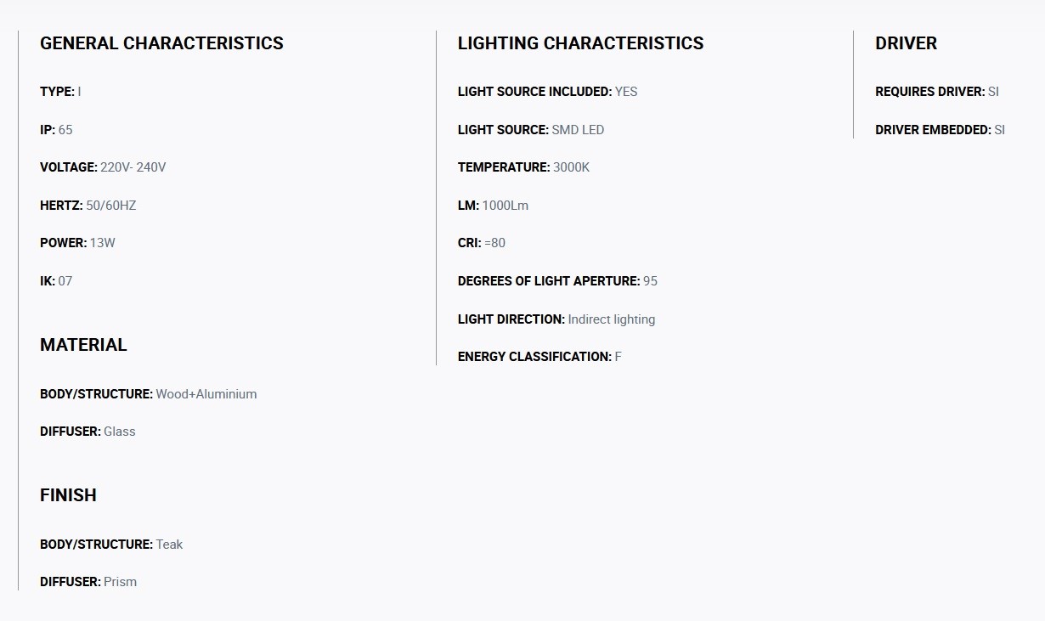Click the IK 07 rating
1045x621 pixels.
pyautogui.click(x=56, y=281)
